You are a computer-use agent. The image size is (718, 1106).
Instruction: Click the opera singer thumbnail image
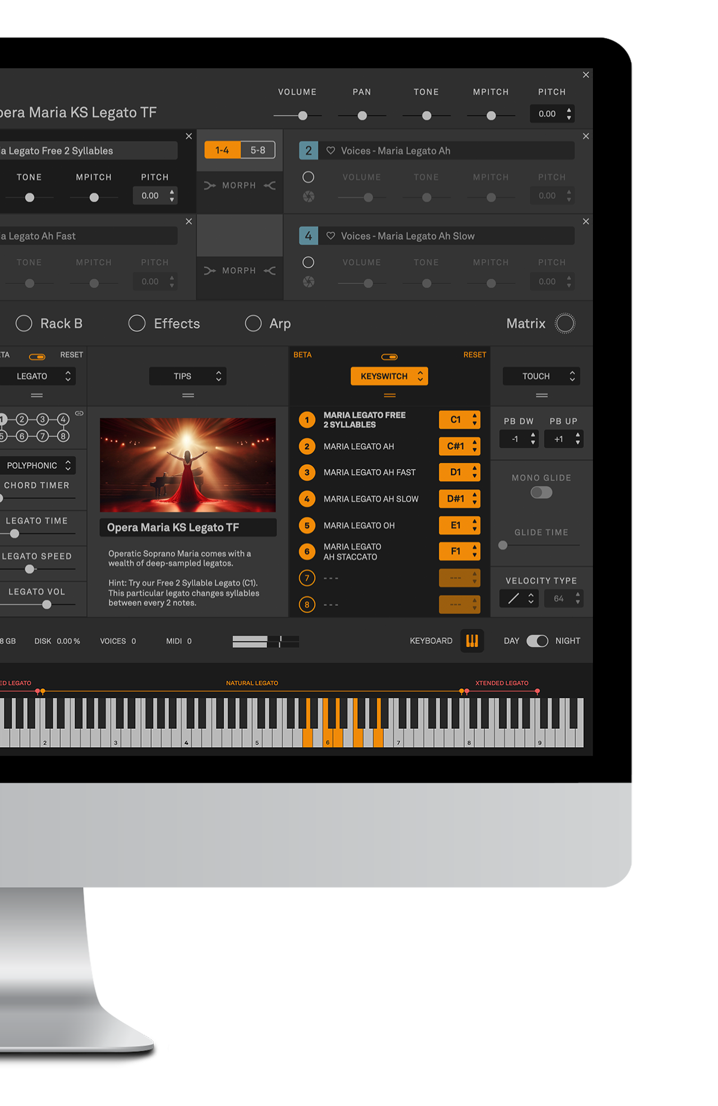click(188, 465)
